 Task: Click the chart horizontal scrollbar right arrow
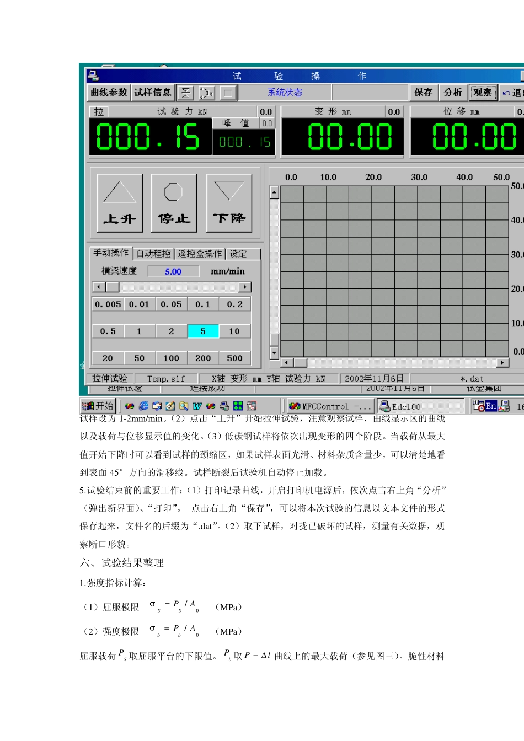click(502, 363)
